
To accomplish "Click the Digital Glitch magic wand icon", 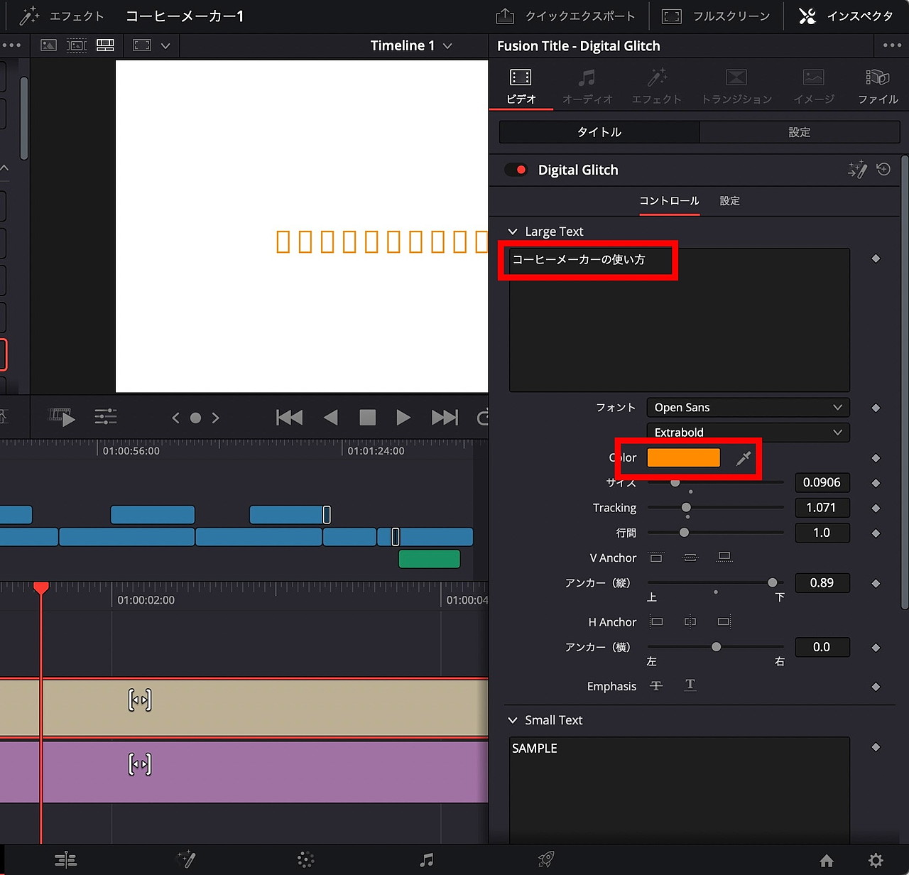I will pos(857,169).
